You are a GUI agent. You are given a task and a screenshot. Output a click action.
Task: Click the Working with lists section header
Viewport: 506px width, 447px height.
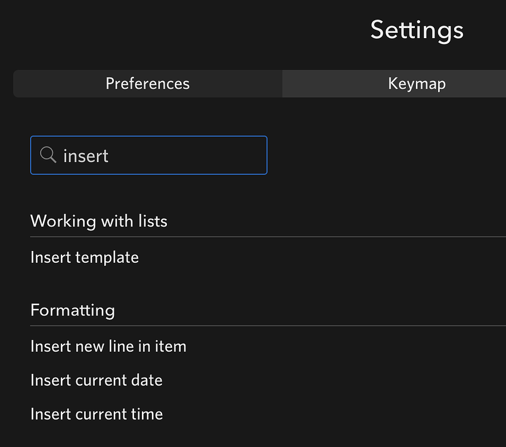98,221
